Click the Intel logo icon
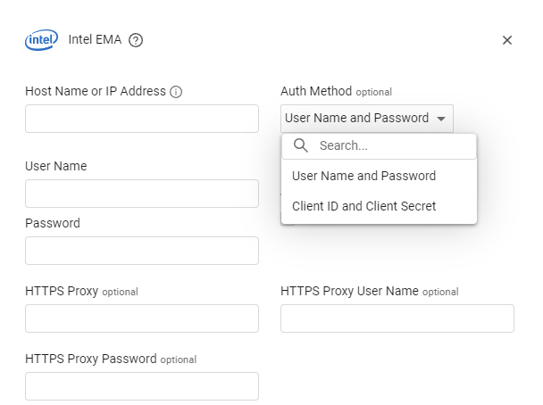Screen dimensions: 543x405 click(41, 39)
